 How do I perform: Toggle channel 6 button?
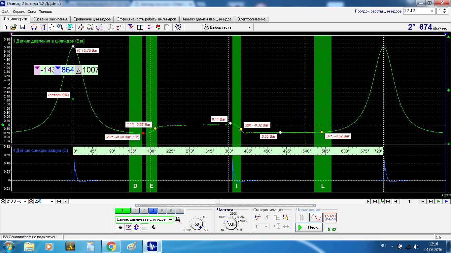point(171,211)
